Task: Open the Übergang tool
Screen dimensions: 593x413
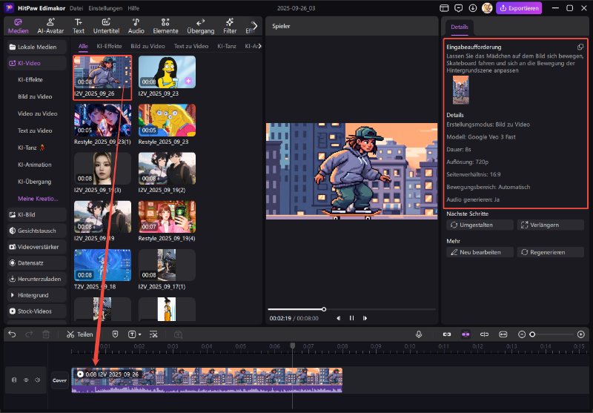Action: click(200, 26)
